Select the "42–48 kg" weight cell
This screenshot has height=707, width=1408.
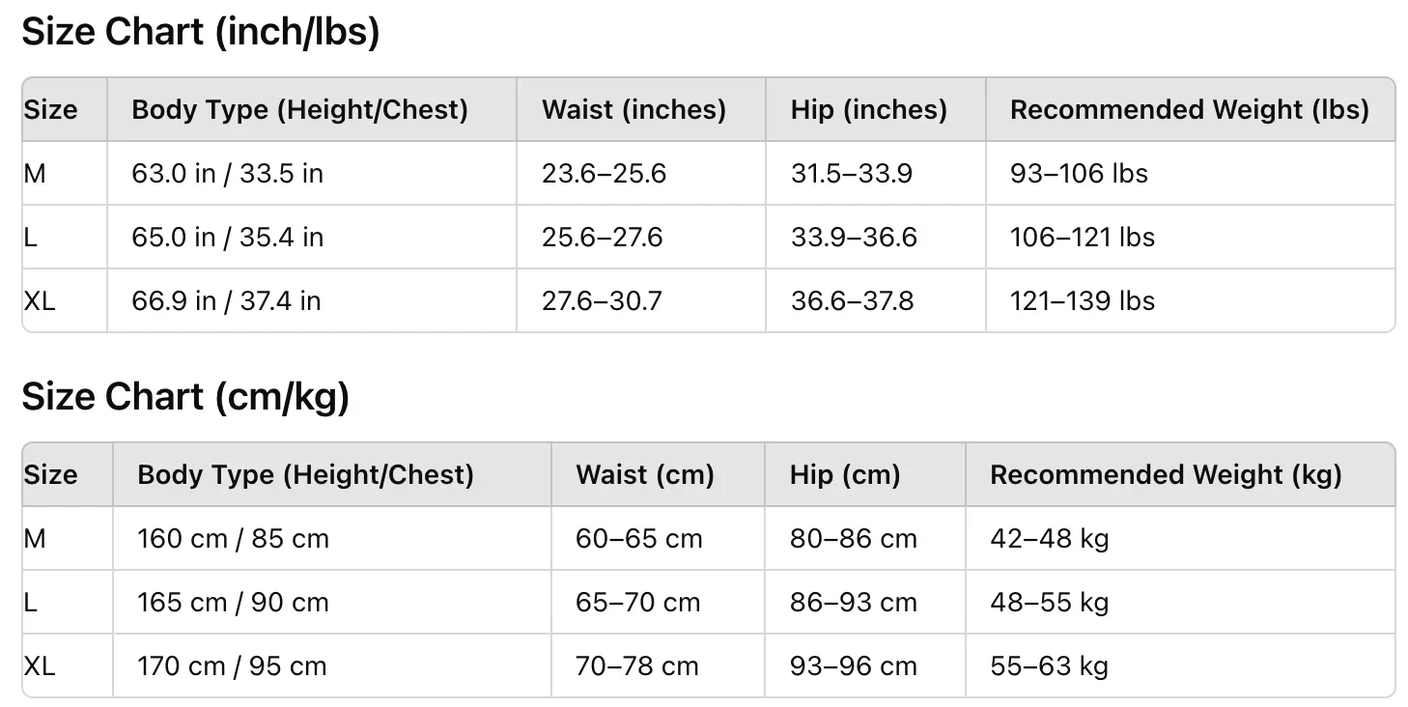click(1049, 539)
